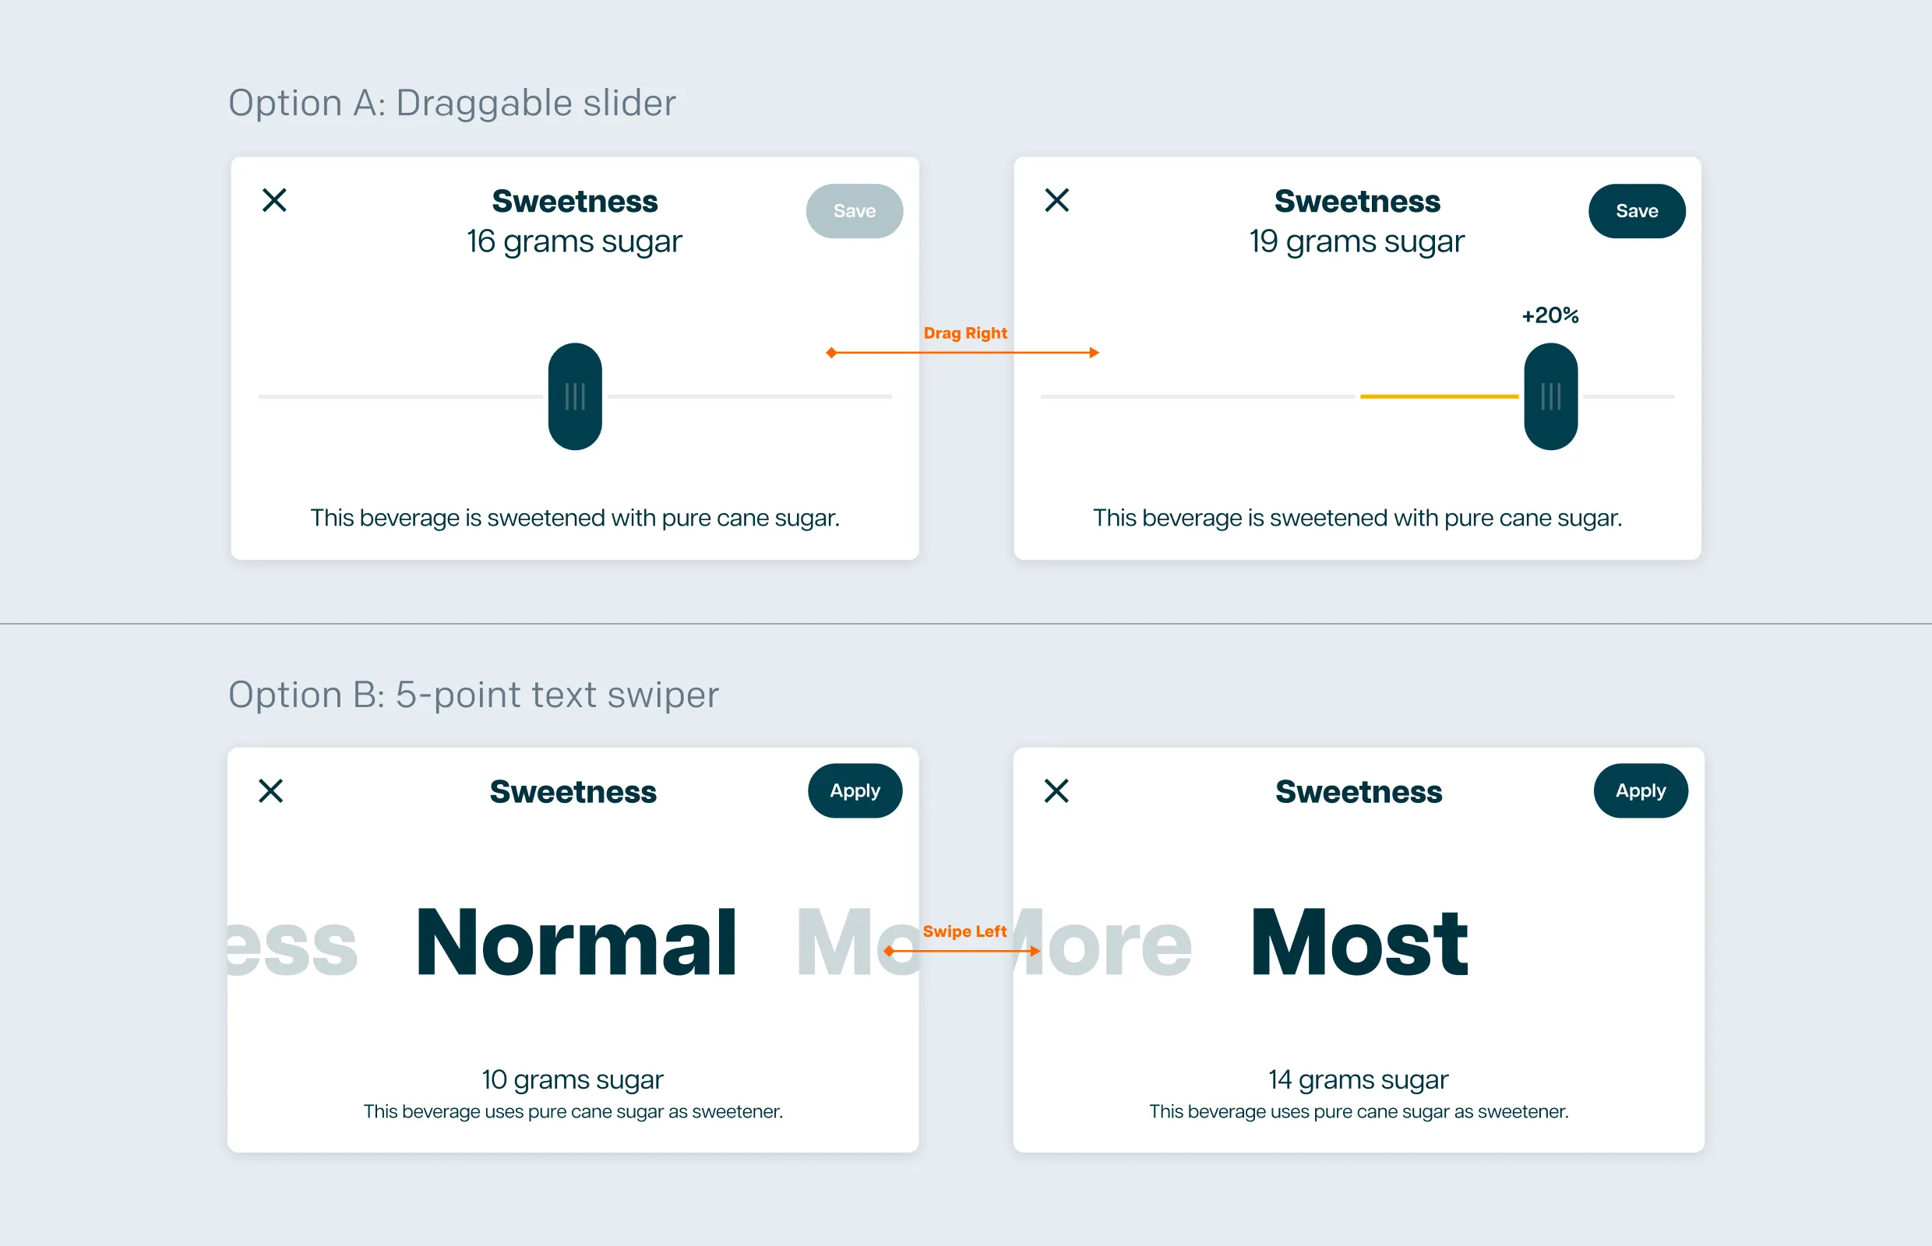This screenshot has height=1246, width=1932.
Task: Dismiss the card showing Most sweetness
Action: (x=1056, y=790)
